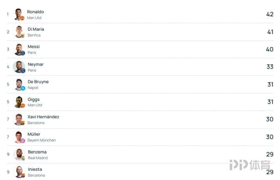Select the Xavi Hernández name
The height and width of the screenshot is (180, 280).
[43, 117]
